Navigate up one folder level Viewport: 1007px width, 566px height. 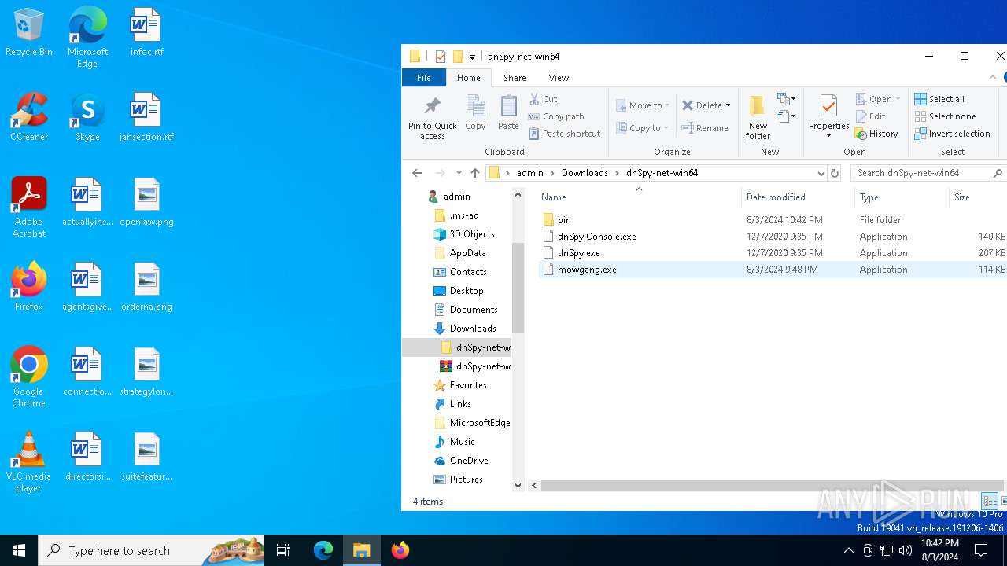474,173
